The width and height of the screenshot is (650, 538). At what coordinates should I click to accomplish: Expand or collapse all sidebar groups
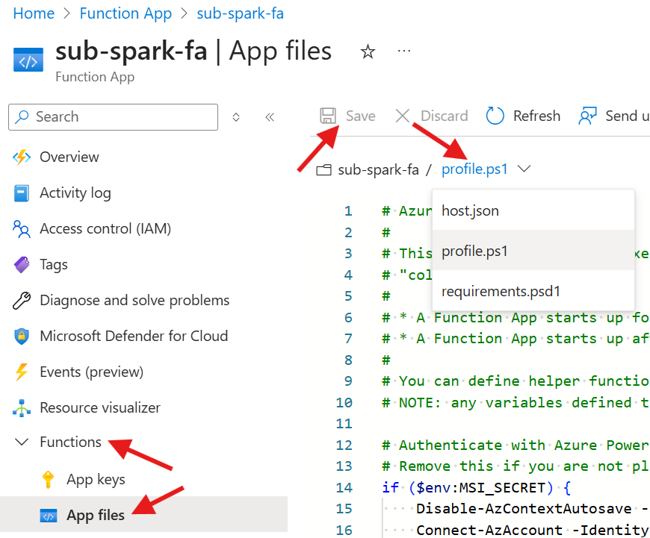(236, 117)
